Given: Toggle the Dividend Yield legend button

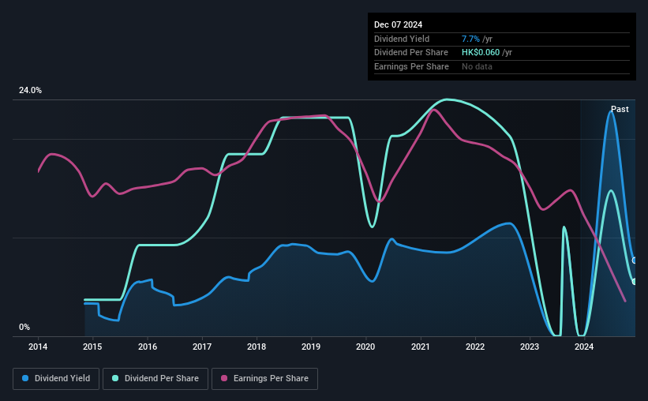Looking at the screenshot, I should [x=56, y=379].
